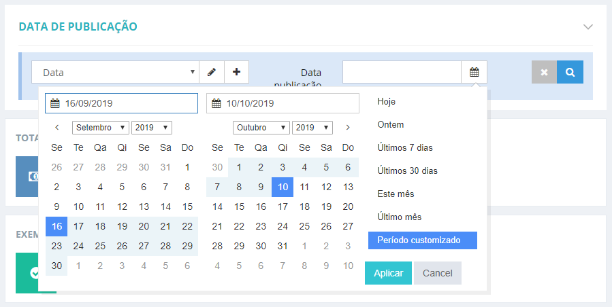The width and height of the screenshot is (612, 307).
Task: Open the calendar icon beside publication date
Action: click(474, 72)
